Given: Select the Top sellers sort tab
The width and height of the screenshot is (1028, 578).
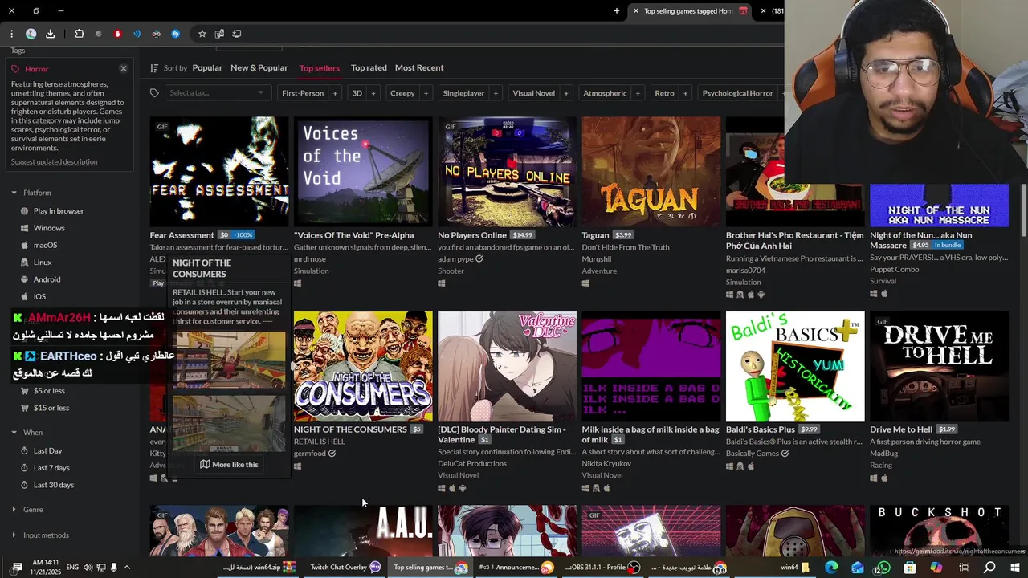Looking at the screenshot, I should (x=320, y=68).
